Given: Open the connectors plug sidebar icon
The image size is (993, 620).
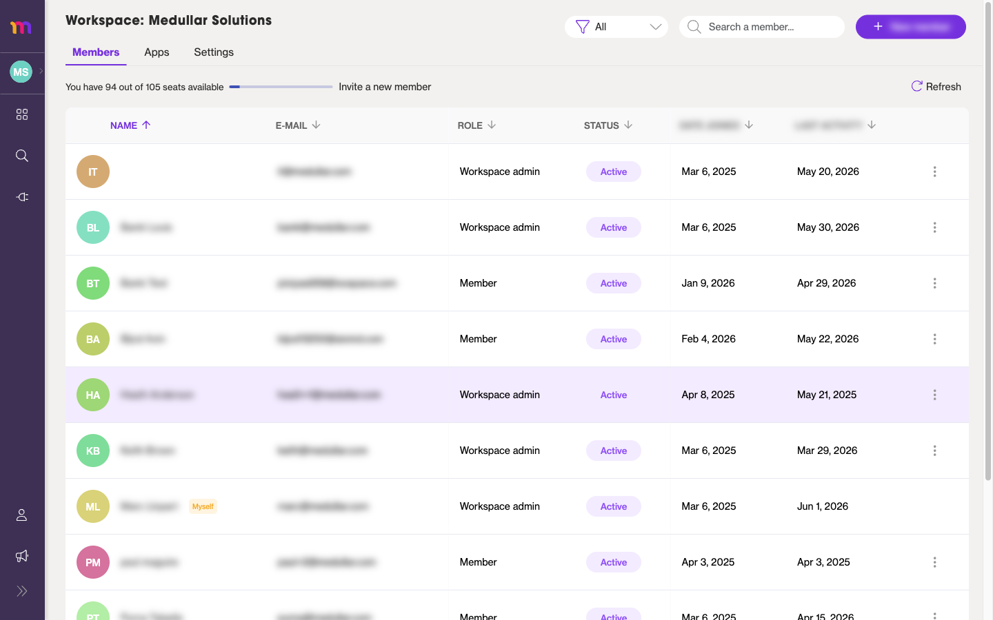Looking at the screenshot, I should pyautogui.click(x=22, y=197).
